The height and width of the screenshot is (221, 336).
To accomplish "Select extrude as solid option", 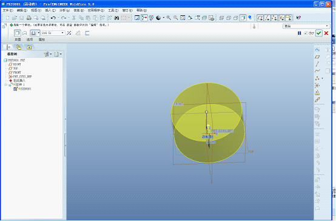I will click(x=18, y=33).
